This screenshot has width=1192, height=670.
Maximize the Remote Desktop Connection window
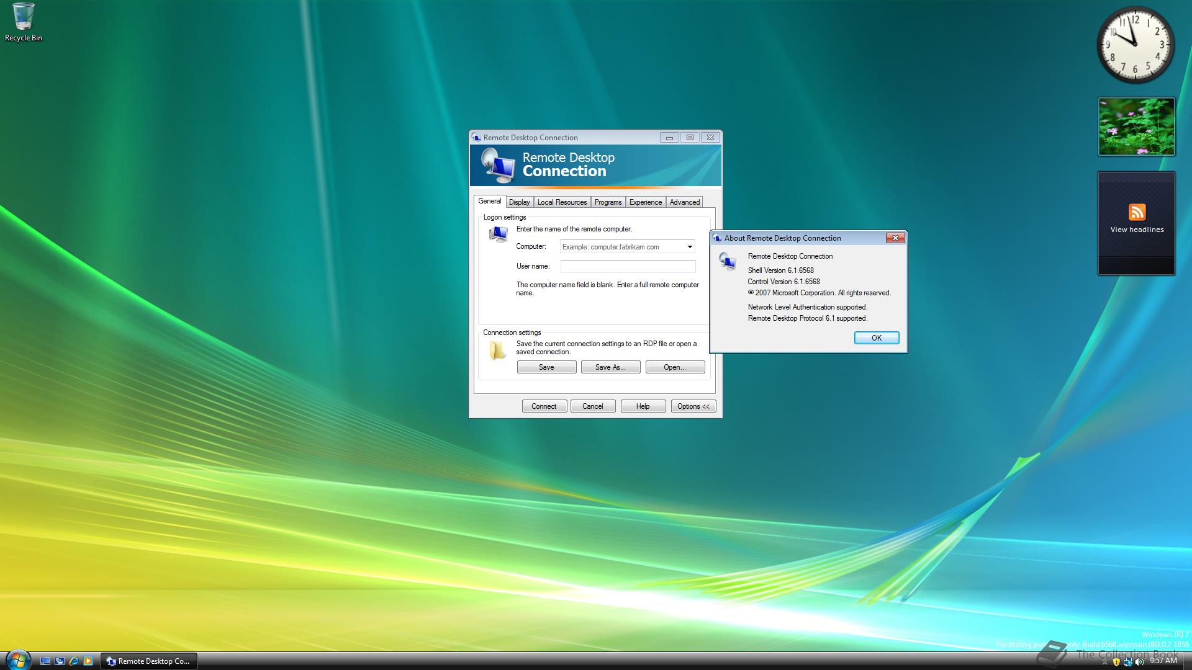pyautogui.click(x=690, y=138)
